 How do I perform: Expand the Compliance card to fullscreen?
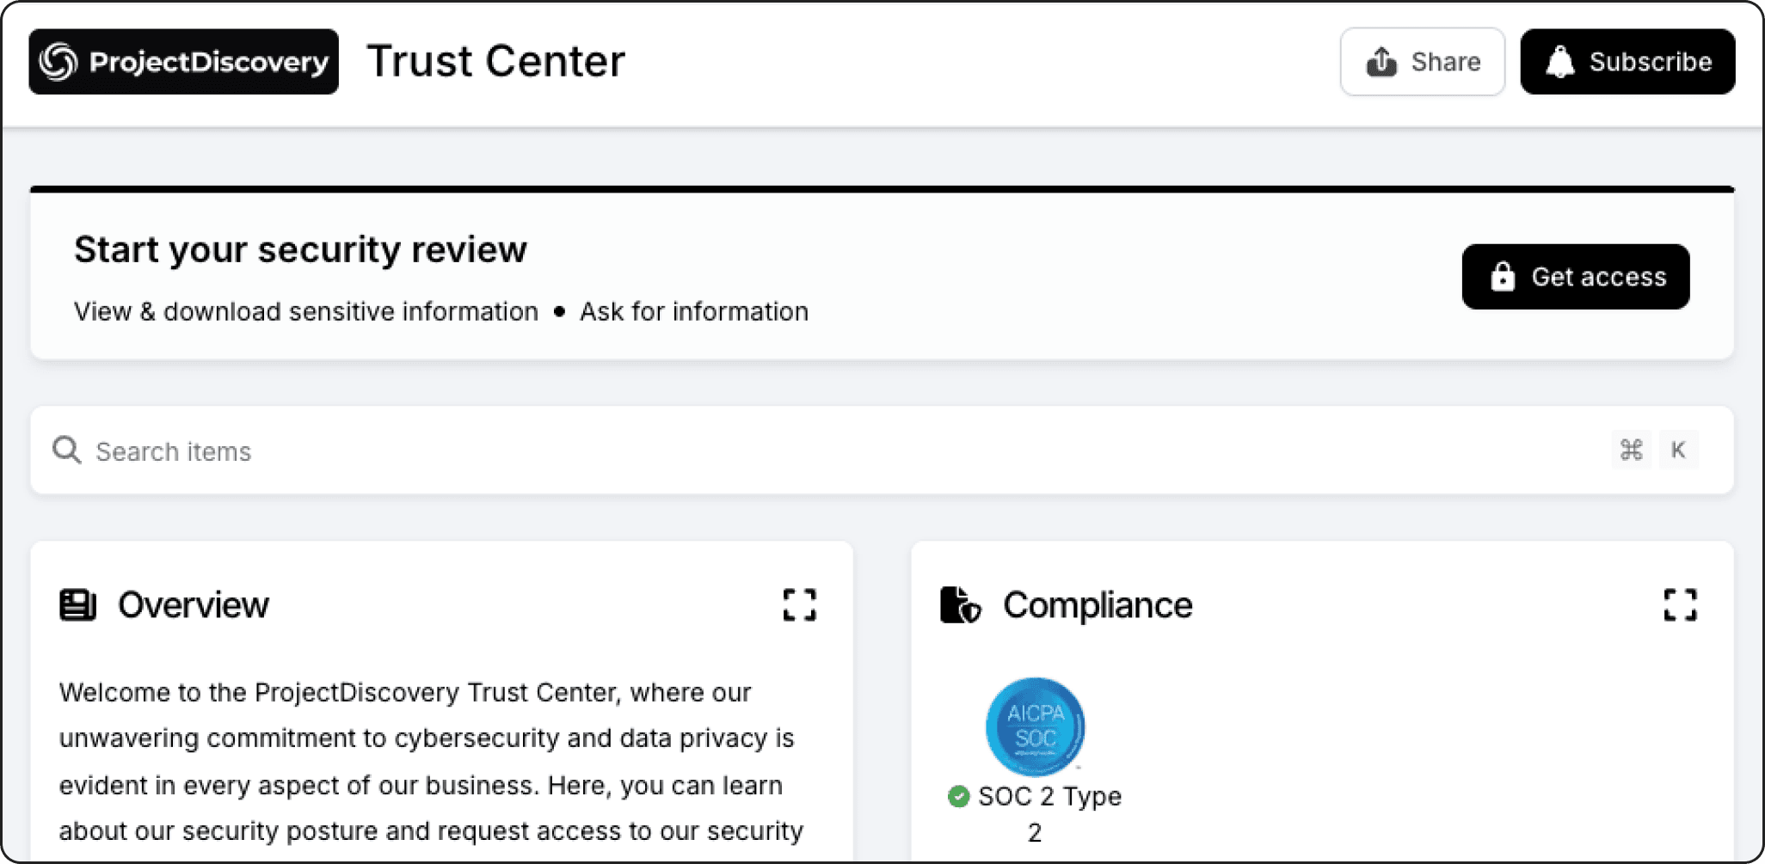1679,604
